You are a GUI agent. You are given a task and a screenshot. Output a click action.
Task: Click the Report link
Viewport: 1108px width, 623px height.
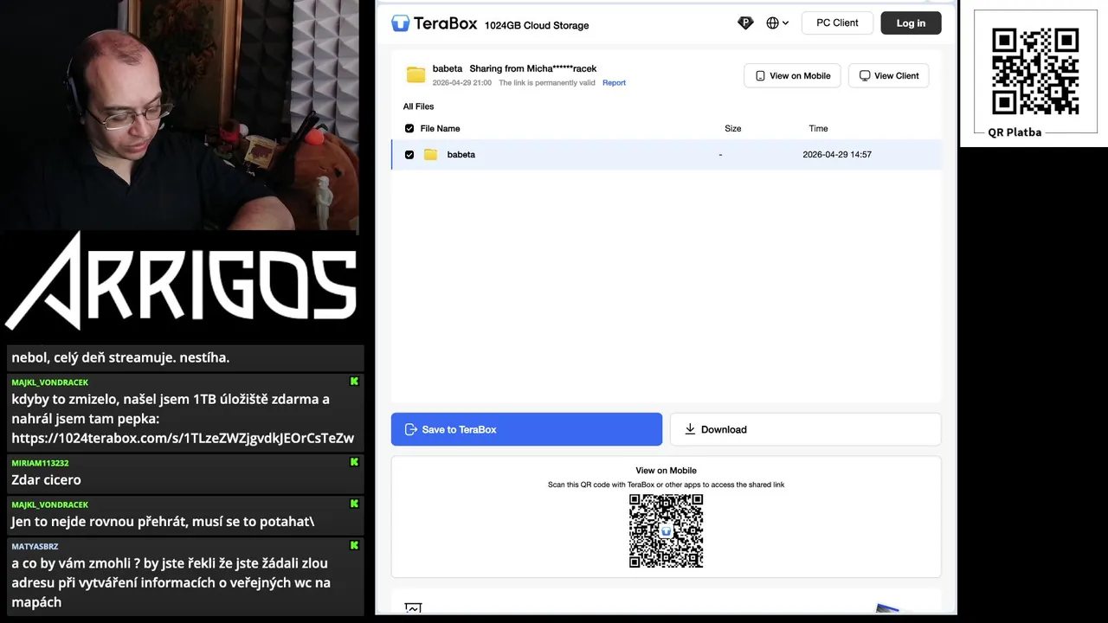click(614, 83)
